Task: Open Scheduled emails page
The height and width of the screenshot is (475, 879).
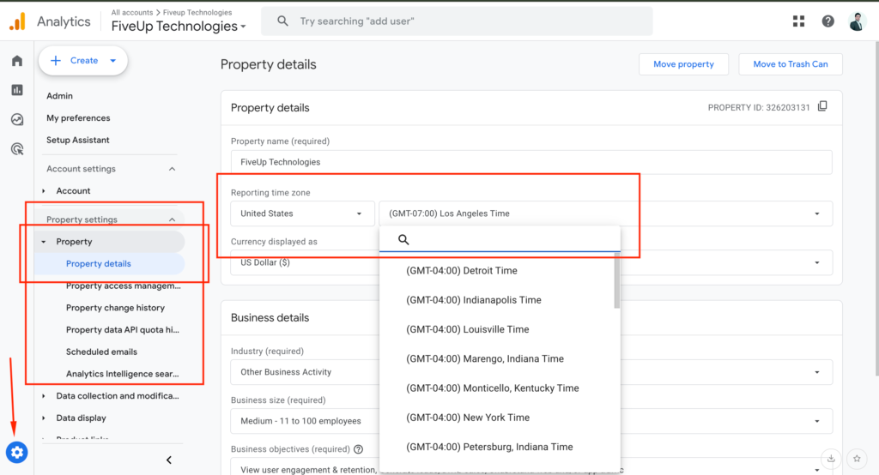Action: [x=101, y=352]
